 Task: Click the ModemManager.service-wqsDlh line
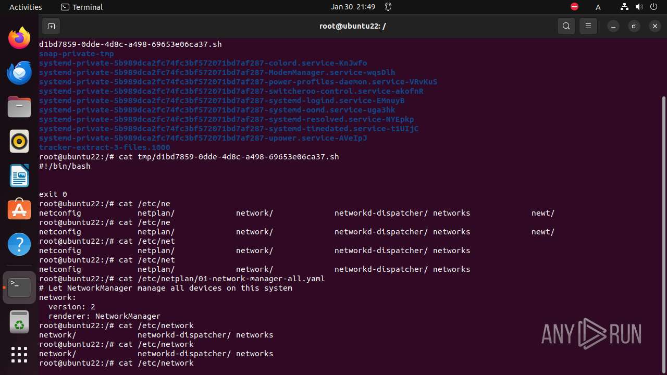click(x=217, y=72)
